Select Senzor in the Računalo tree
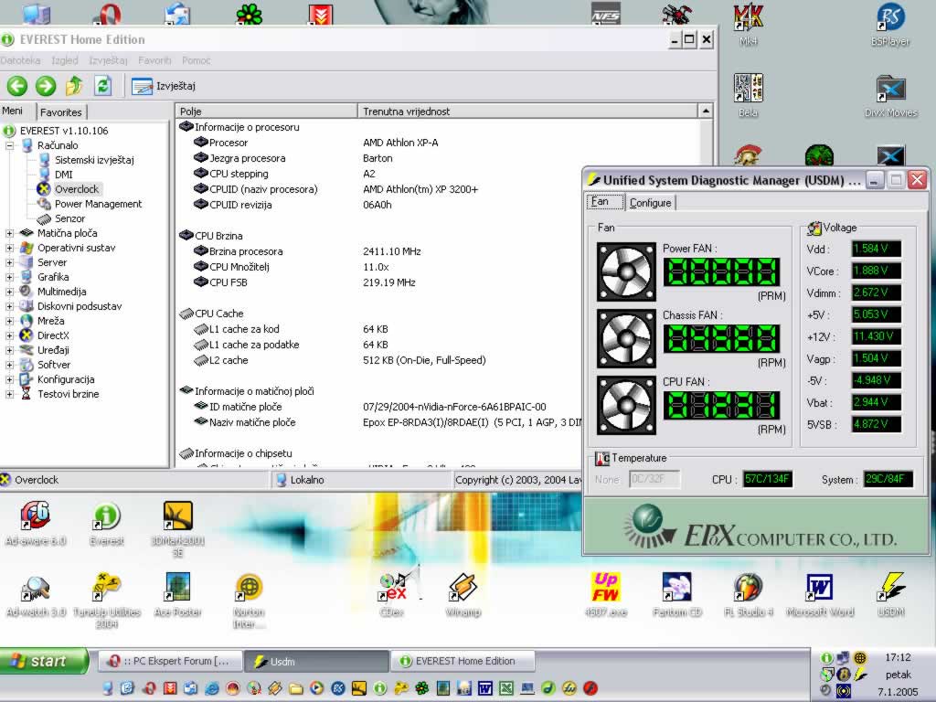This screenshot has width=936, height=702. pyautogui.click(x=69, y=218)
